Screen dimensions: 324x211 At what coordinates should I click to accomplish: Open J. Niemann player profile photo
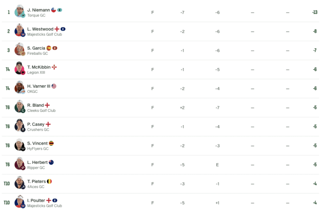(20, 11)
